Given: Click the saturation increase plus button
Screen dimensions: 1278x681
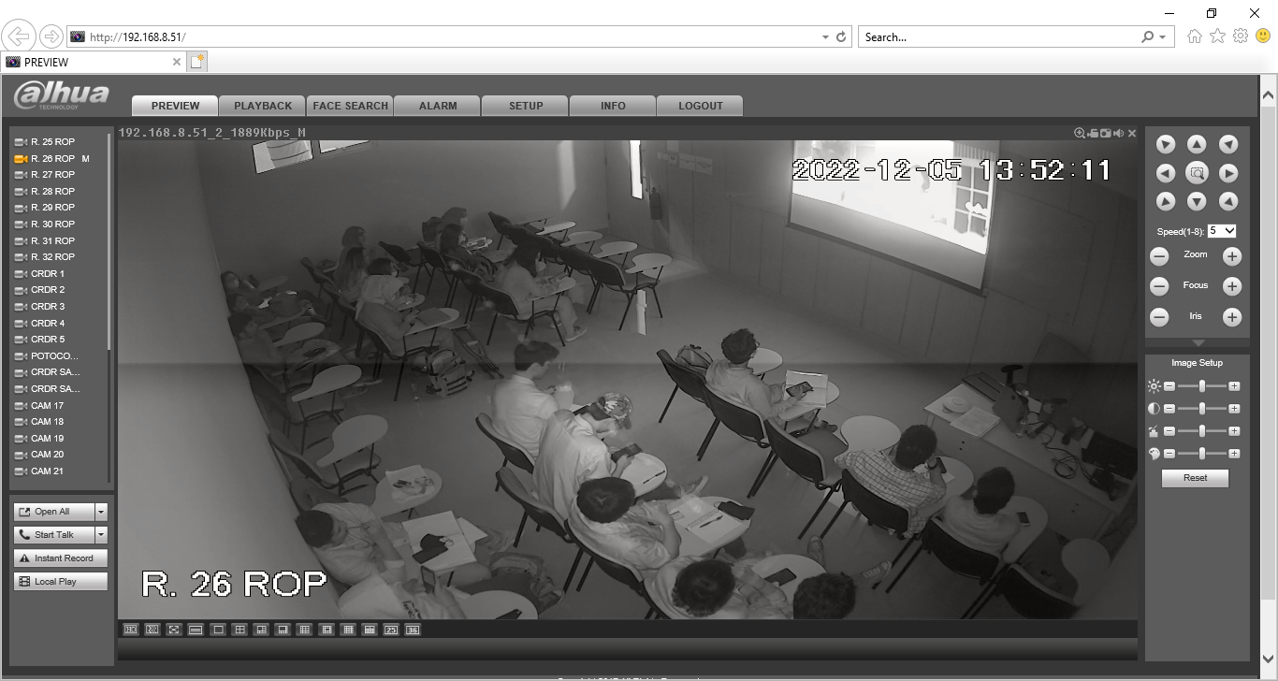Looking at the screenshot, I should point(1234,431).
